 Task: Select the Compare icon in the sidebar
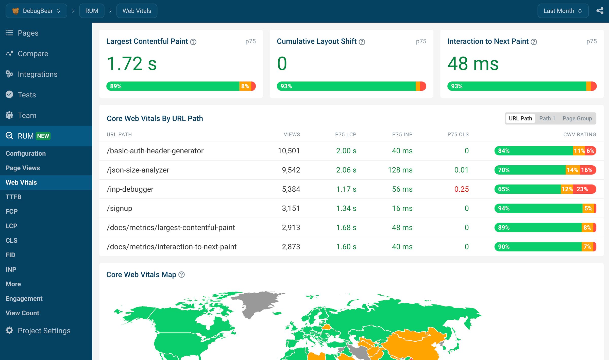tap(9, 53)
